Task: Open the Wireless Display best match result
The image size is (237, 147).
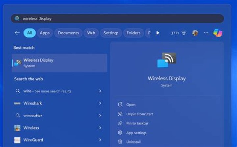Action: [x=59, y=63]
